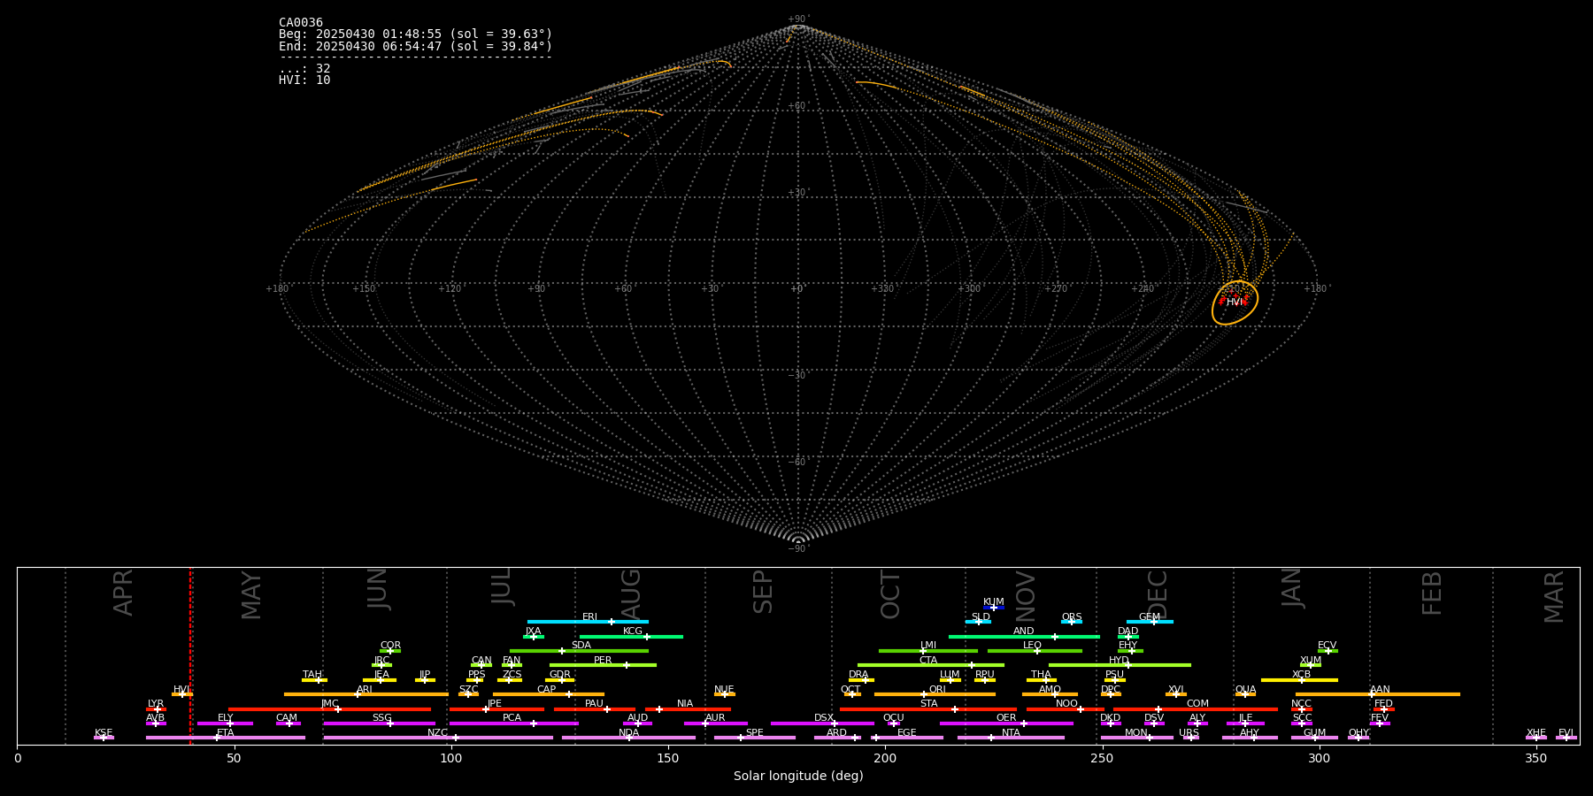Viewport: 1593px width, 796px height.
Task: Click the HVI radiant ellipse on sky map
Action: click(1235, 302)
